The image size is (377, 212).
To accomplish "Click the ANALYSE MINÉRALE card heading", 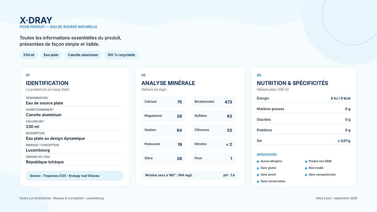I will pyautogui.click(x=168, y=83).
